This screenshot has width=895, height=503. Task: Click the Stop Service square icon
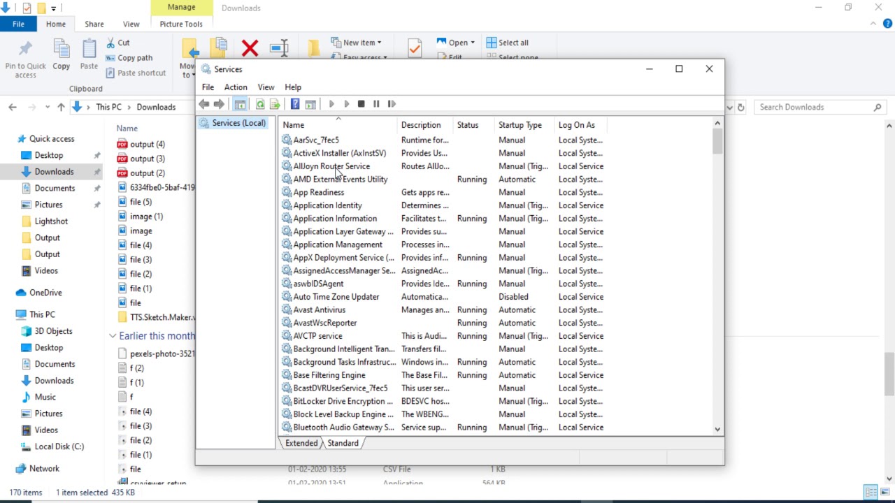[x=361, y=104]
